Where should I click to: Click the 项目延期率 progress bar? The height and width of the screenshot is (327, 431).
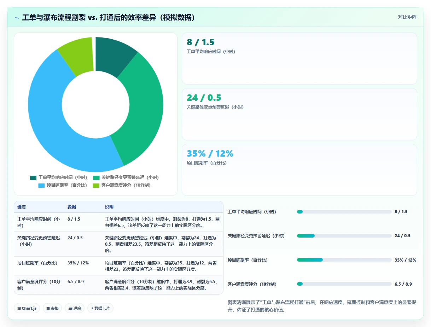pyautogui.click(x=344, y=260)
